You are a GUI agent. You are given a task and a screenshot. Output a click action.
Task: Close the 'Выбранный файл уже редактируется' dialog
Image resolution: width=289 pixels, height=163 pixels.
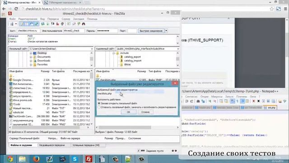coord(175,83)
